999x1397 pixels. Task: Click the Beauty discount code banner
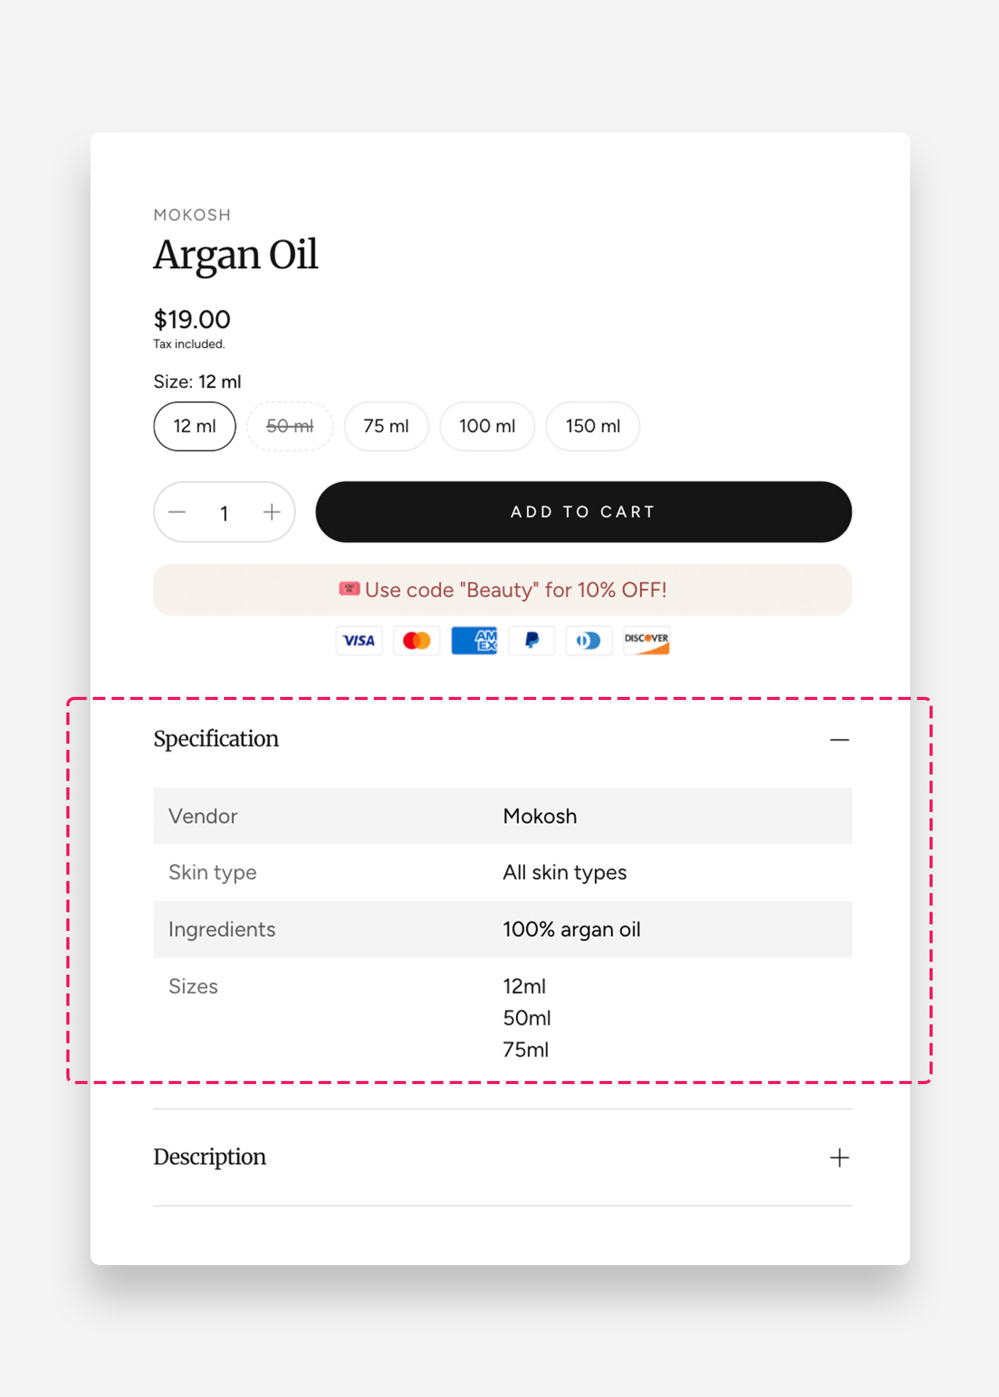coord(503,589)
